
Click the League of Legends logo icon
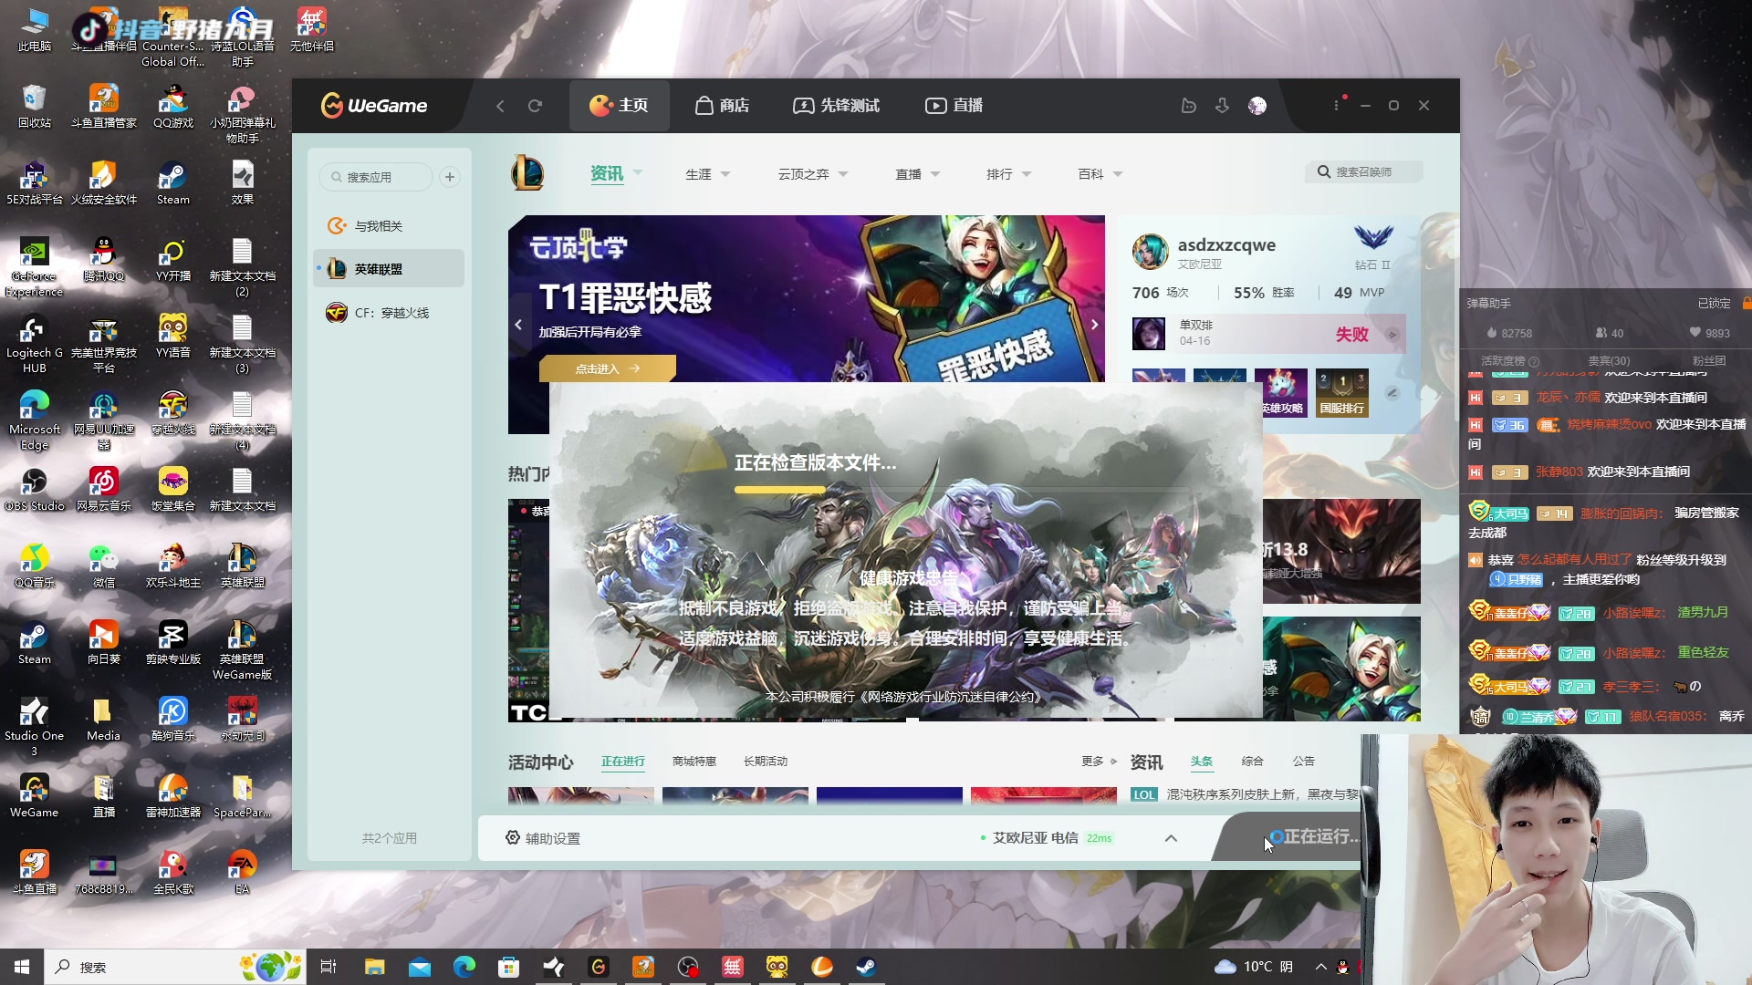pos(527,173)
